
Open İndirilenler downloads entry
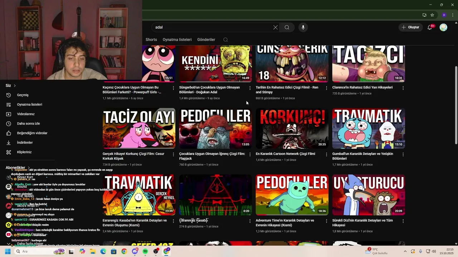point(25,142)
